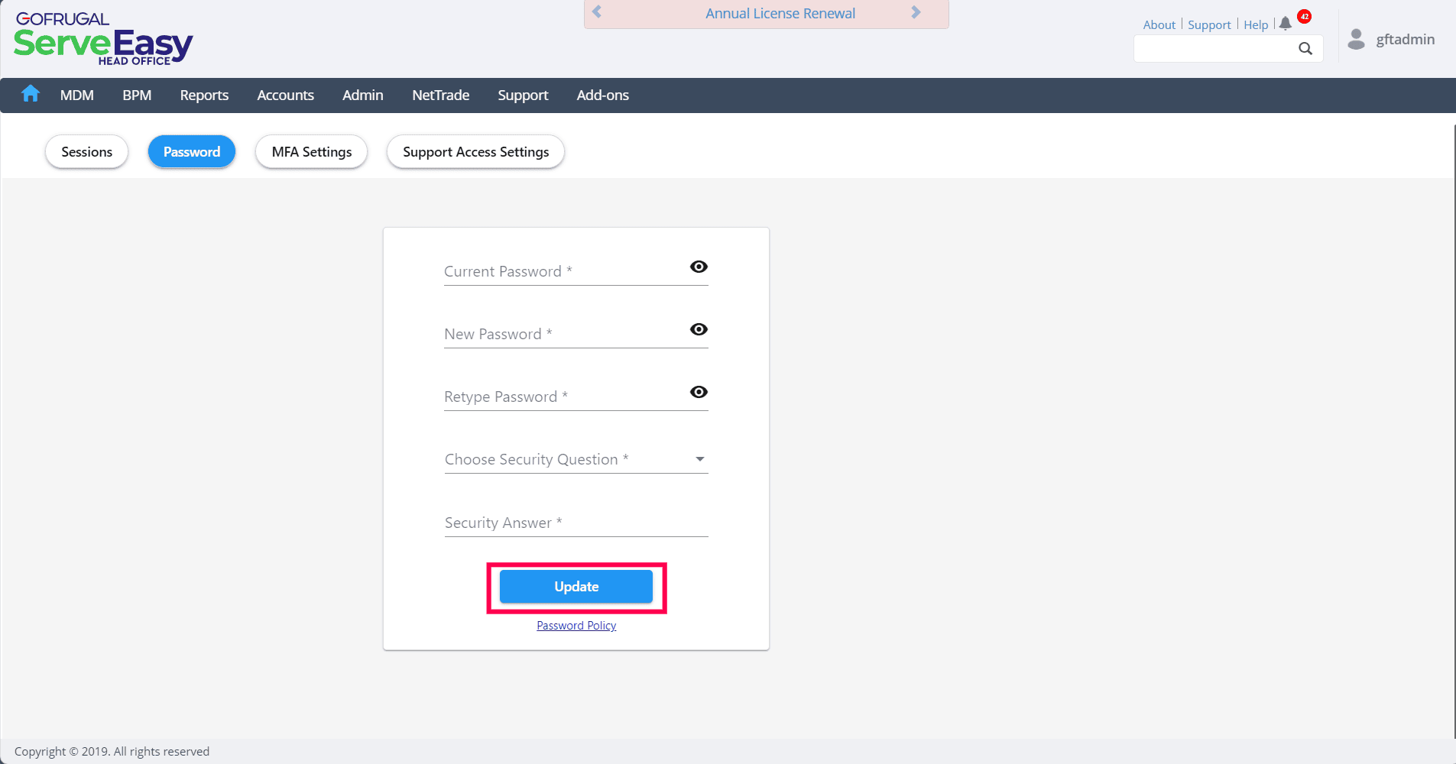1456x764 pixels.
Task: Toggle visibility of New Password
Action: (x=699, y=329)
